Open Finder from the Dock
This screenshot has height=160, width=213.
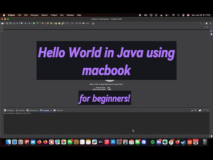tap(8, 142)
